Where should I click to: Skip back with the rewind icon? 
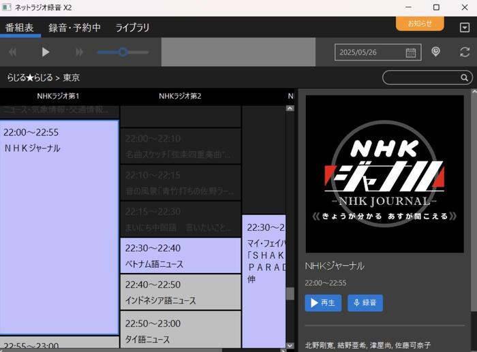[x=12, y=52]
